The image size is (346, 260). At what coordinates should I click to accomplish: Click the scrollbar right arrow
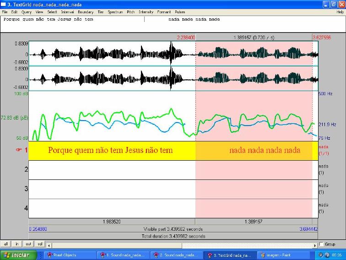315,245
